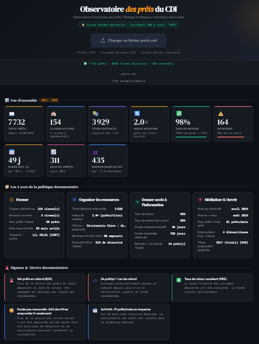Click the green check on Taux de Retour card
This screenshot has height=344, width=259.
click(x=179, y=114)
